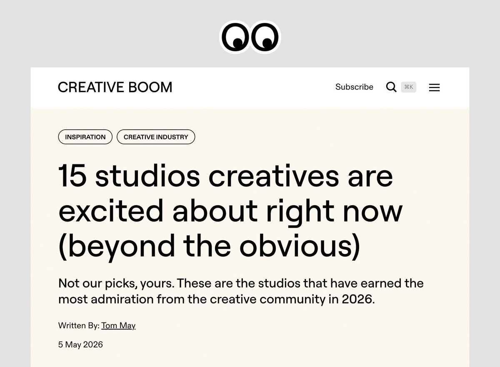Click blank white header area beside Subscribe
The height and width of the screenshot is (367, 500).
coord(254,88)
